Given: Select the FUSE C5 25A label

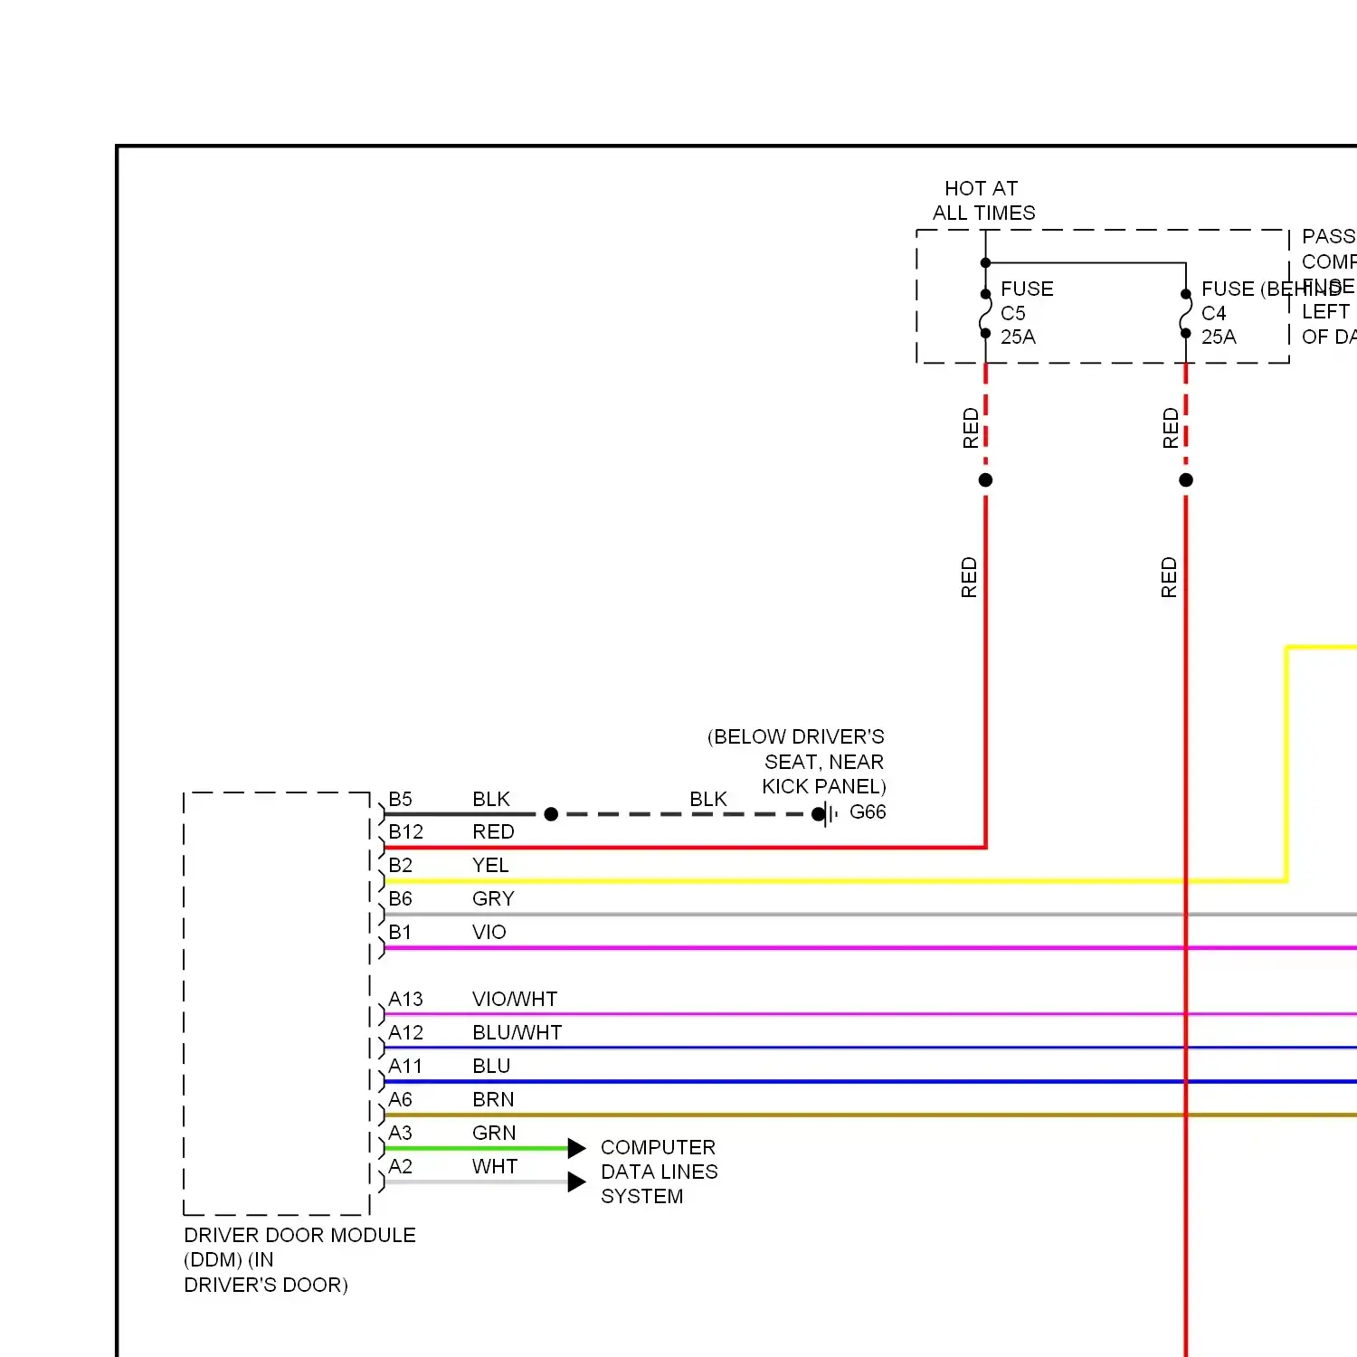Looking at the screenshot, I should click(1027, 313).
